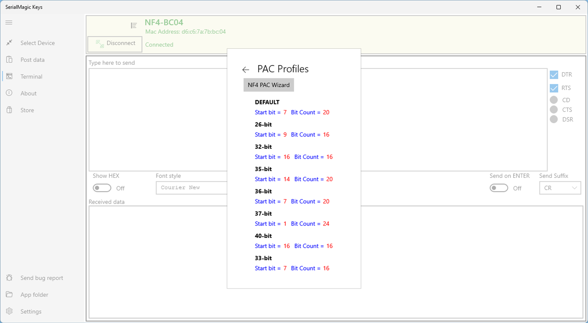This screenshot has width=588, height=323.
Task: Open the Store page
Action: [42, 110]
